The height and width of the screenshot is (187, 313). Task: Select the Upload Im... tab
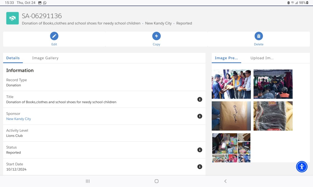(262, 58)
